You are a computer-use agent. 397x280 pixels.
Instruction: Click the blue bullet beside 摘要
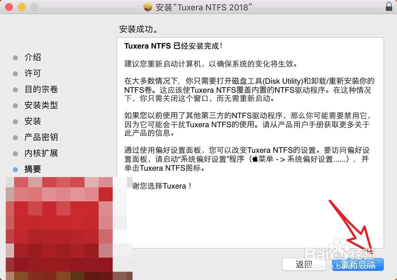(15, 169)
